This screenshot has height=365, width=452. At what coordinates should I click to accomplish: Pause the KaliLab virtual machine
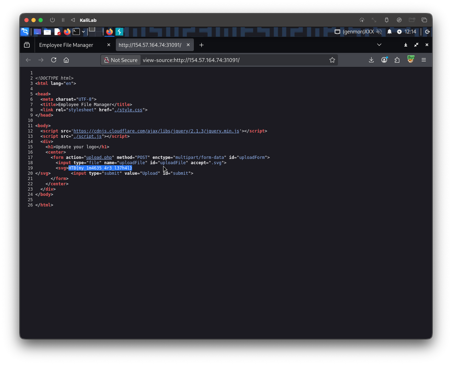coord(63,20)
